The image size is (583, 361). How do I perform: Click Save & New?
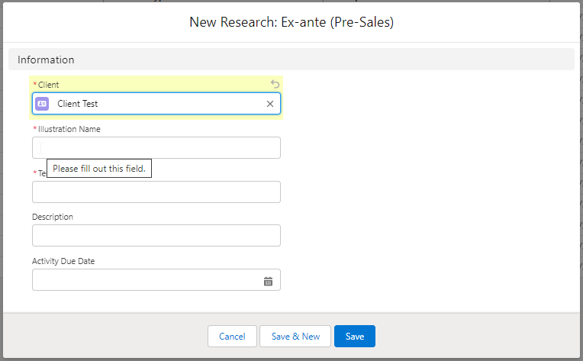[x=295, y=337]
